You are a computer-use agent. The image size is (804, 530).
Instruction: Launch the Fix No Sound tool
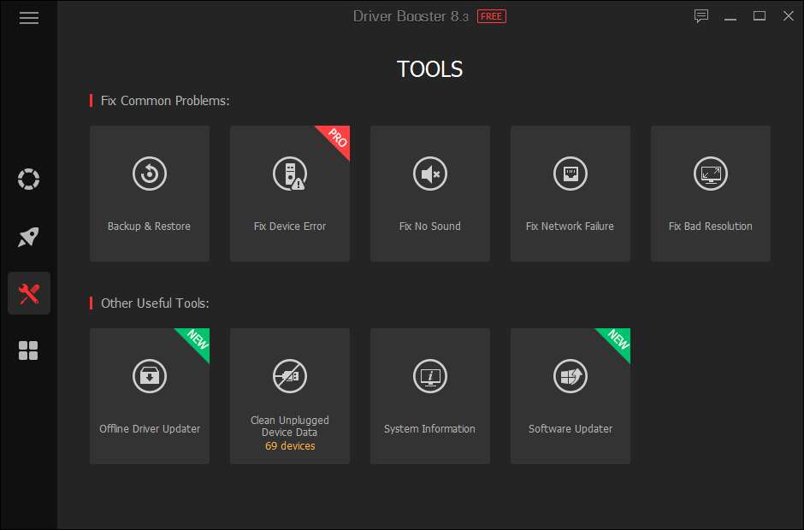429,193
